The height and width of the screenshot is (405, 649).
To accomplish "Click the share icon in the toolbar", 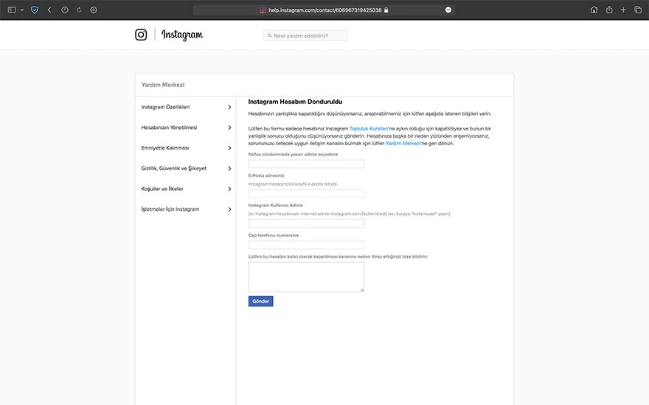I will click(x=609, y=10).
